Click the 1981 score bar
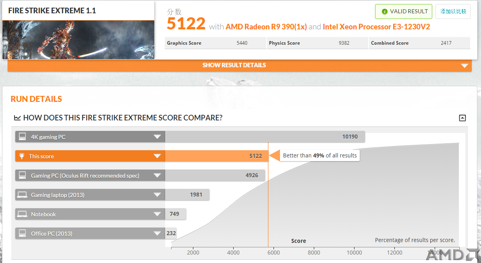 187,195
